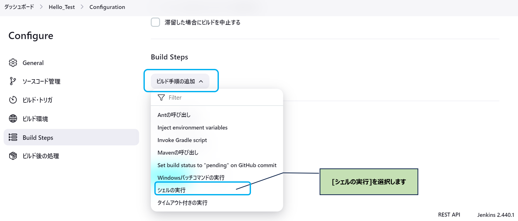
Task: Choose Inject environment variables
Action: (x=217, y=127)
